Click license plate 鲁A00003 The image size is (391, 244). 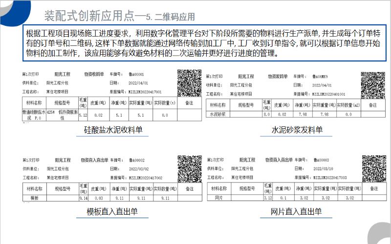coord(322,160)
